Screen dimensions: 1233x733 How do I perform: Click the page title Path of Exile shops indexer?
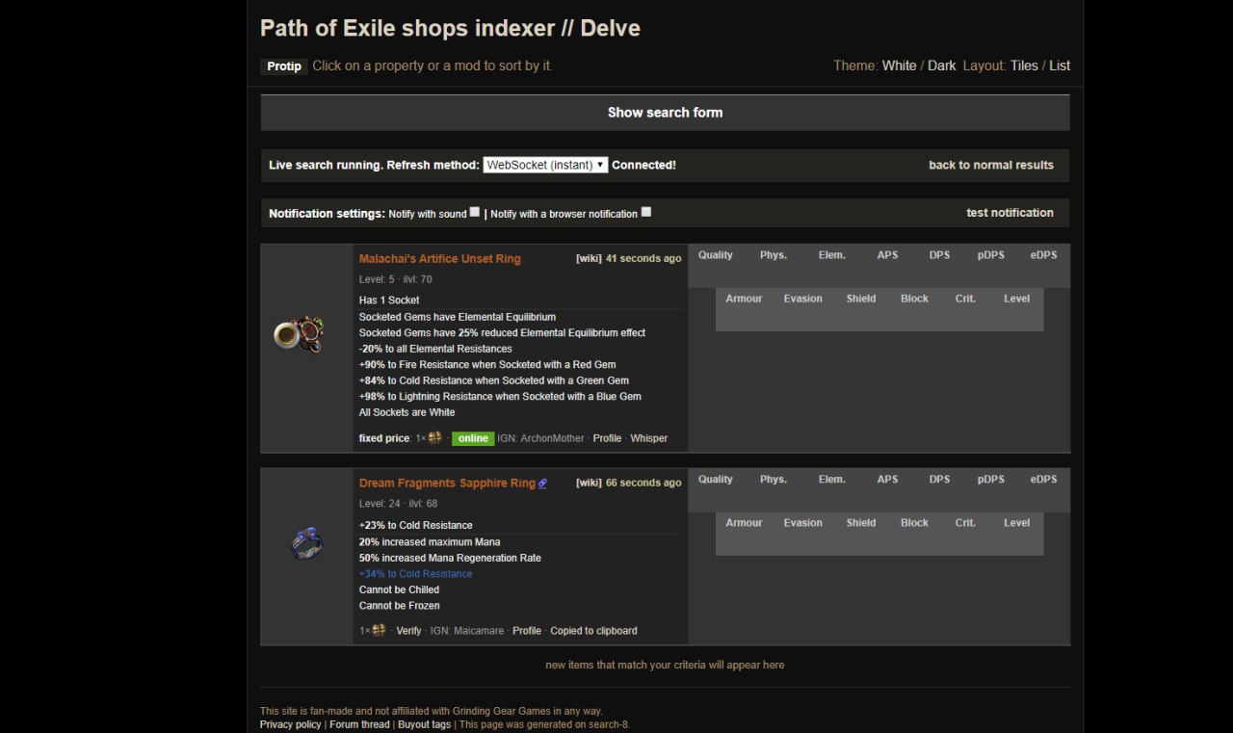click(x=450, y=28)
